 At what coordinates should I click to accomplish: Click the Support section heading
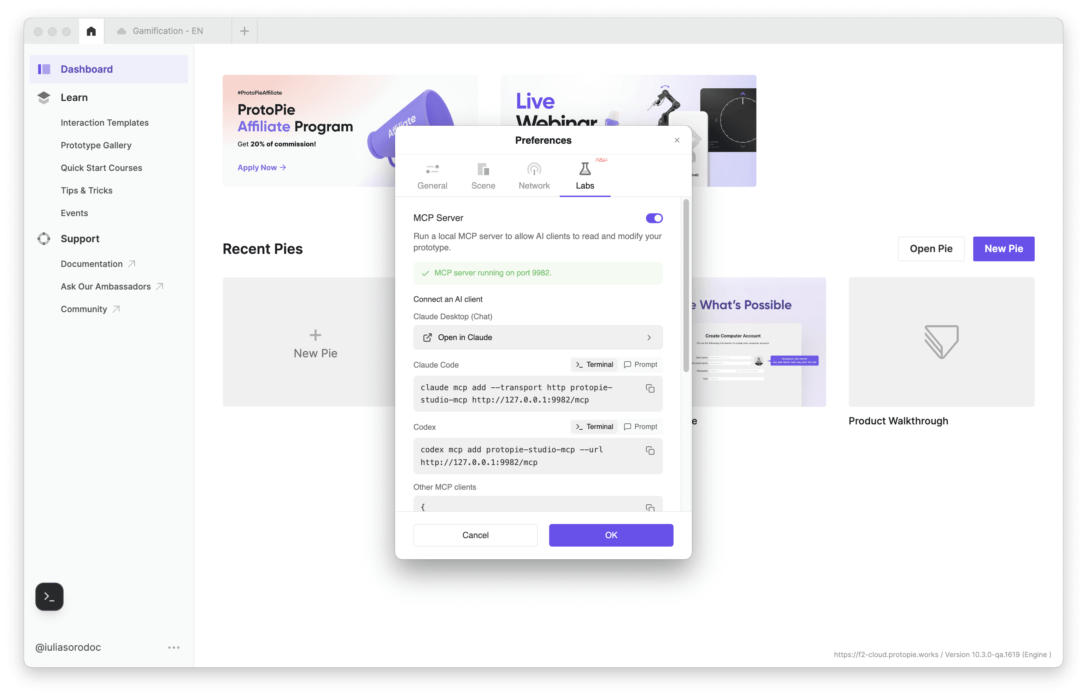pos(80,239)
